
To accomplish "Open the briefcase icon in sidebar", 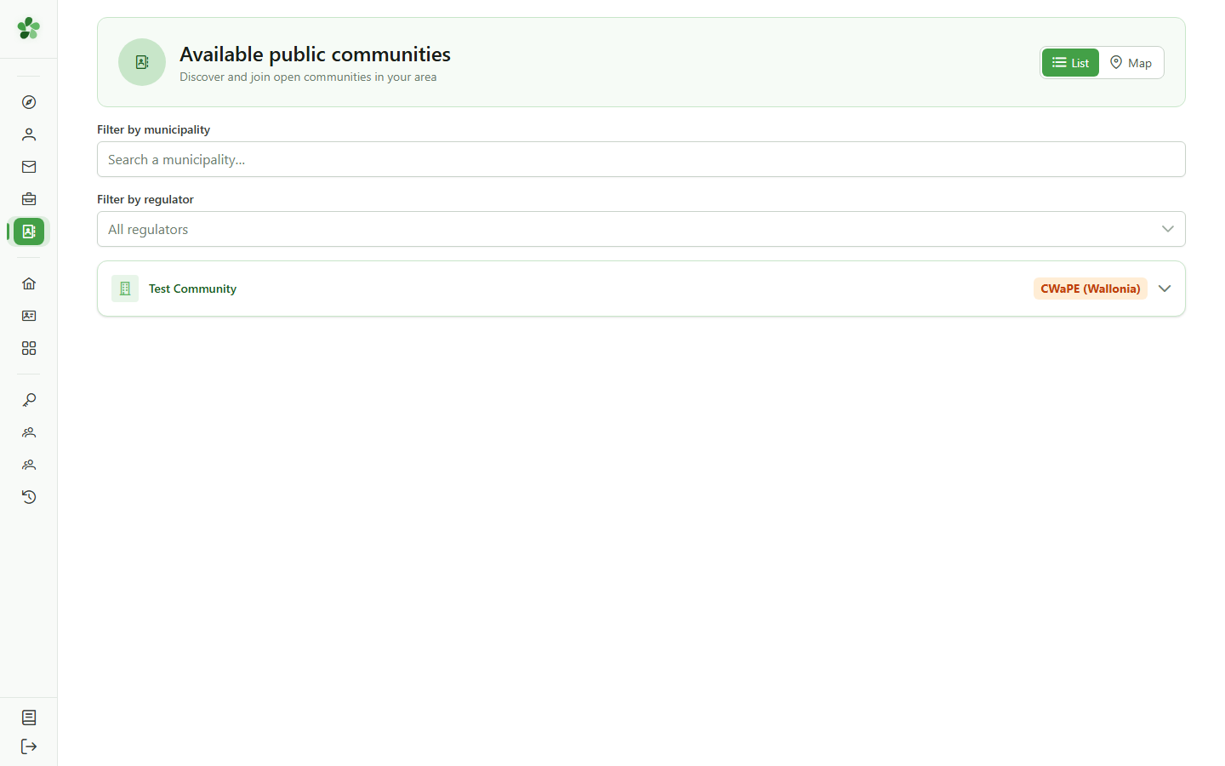I will tap(29, 199).
